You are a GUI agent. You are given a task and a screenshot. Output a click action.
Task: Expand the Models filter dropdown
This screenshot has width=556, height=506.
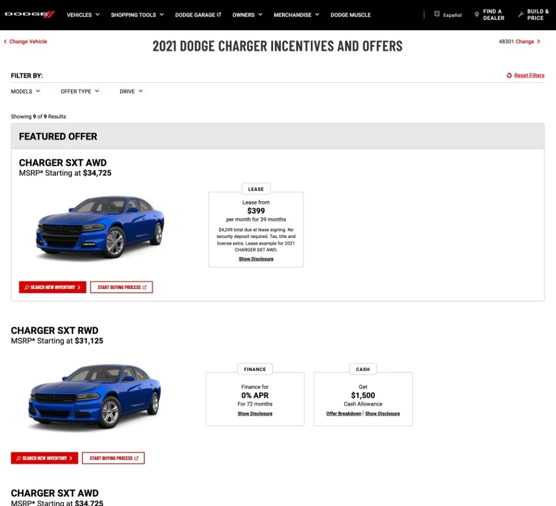25,92
